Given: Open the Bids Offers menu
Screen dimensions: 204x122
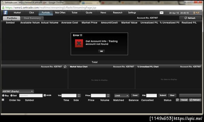Looking at the screenshot, I should 60,13.
